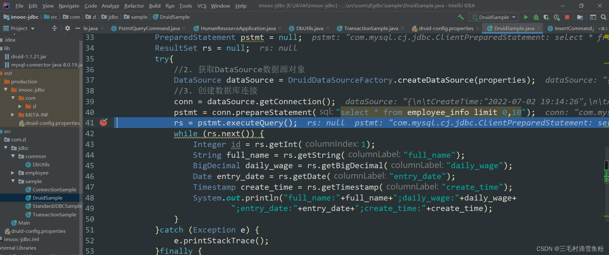This screenshot has height=255, width=609.
Task: Open the Analyze menu
Action: pos(110,6)
